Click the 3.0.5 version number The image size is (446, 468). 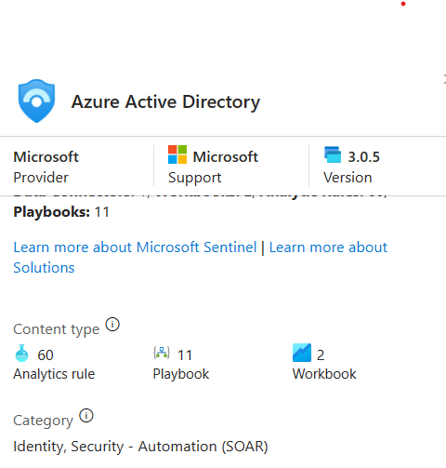point(363,157)
